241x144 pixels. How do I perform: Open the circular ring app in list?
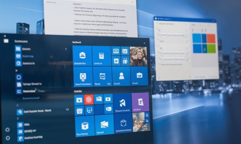[x=18, y=77]
